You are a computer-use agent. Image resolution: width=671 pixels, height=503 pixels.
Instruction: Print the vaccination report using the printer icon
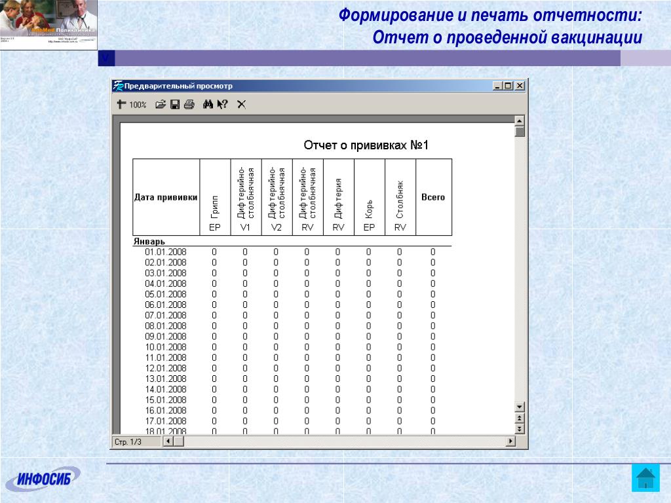[x=189, y=104]
